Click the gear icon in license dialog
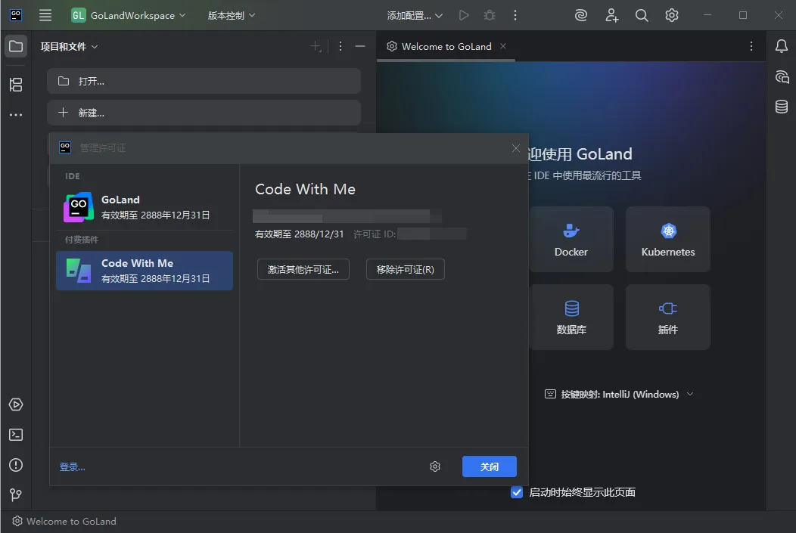This screenshot has height=533, width=796. click(x=435, y=466)
